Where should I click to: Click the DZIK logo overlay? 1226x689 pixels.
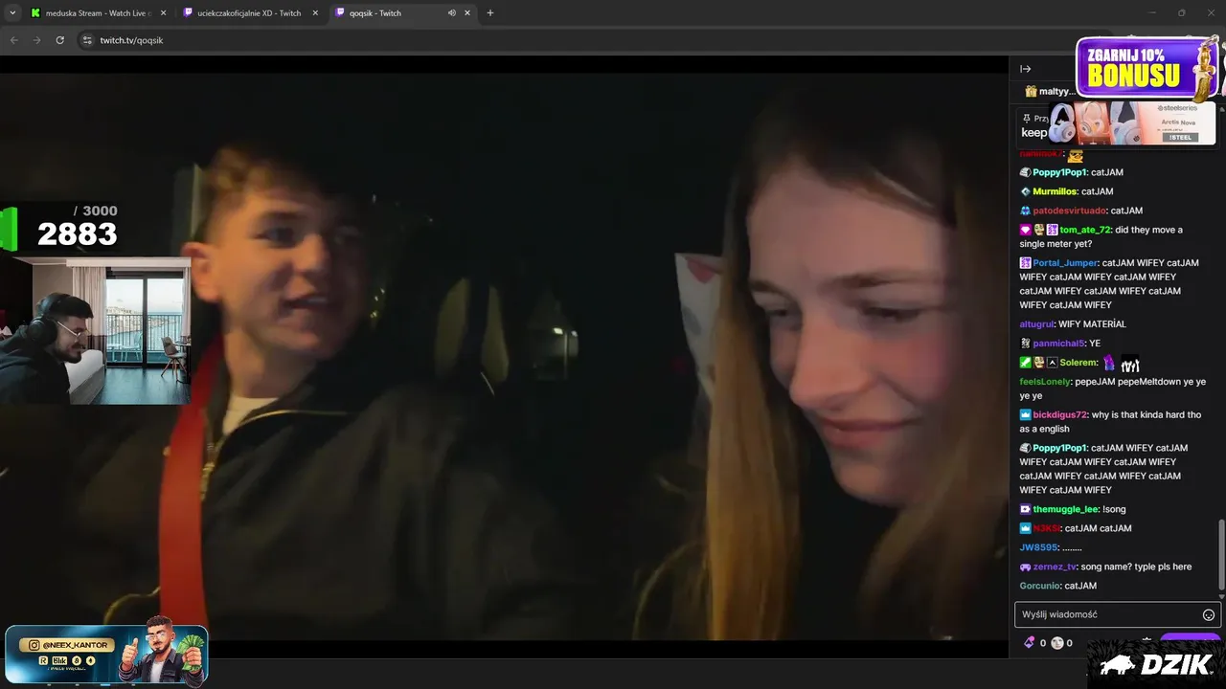pos(1157,665)
